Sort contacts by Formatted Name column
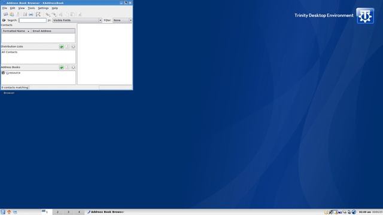This screenshot has width=383, height=215. 16,31
